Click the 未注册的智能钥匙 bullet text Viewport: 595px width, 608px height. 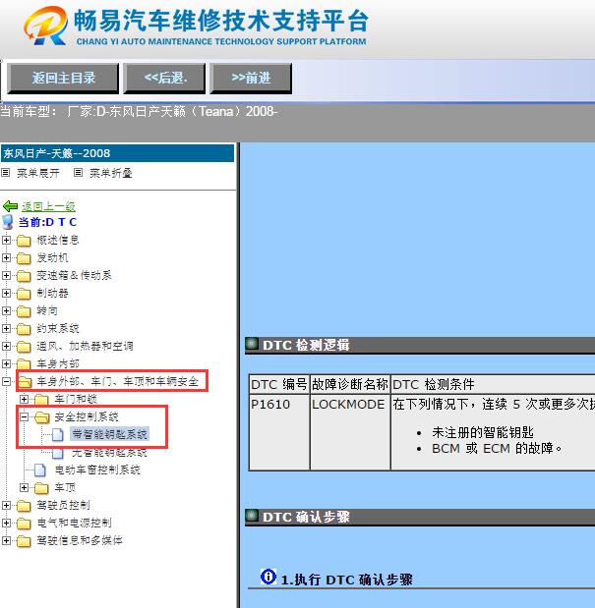point(483,432)
